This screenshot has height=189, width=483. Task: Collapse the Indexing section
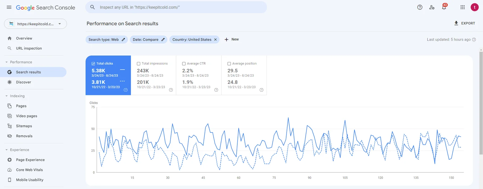pyautogui.click(x=6, y=96)
